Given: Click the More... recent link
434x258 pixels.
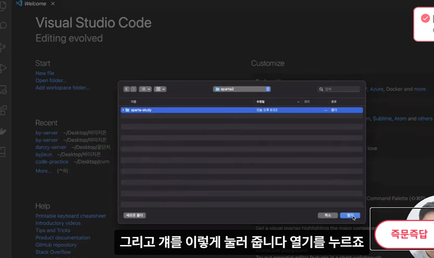Looking at the screenshot, I should 43,171.
